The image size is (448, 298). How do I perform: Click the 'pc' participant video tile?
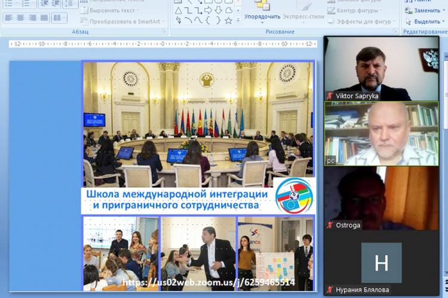pyautogui.click(x=382, y=134)
